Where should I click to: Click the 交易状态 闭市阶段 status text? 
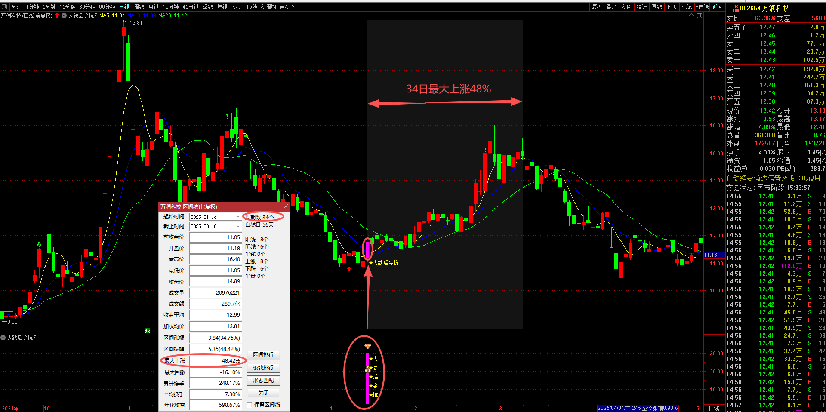click(768, 188)
